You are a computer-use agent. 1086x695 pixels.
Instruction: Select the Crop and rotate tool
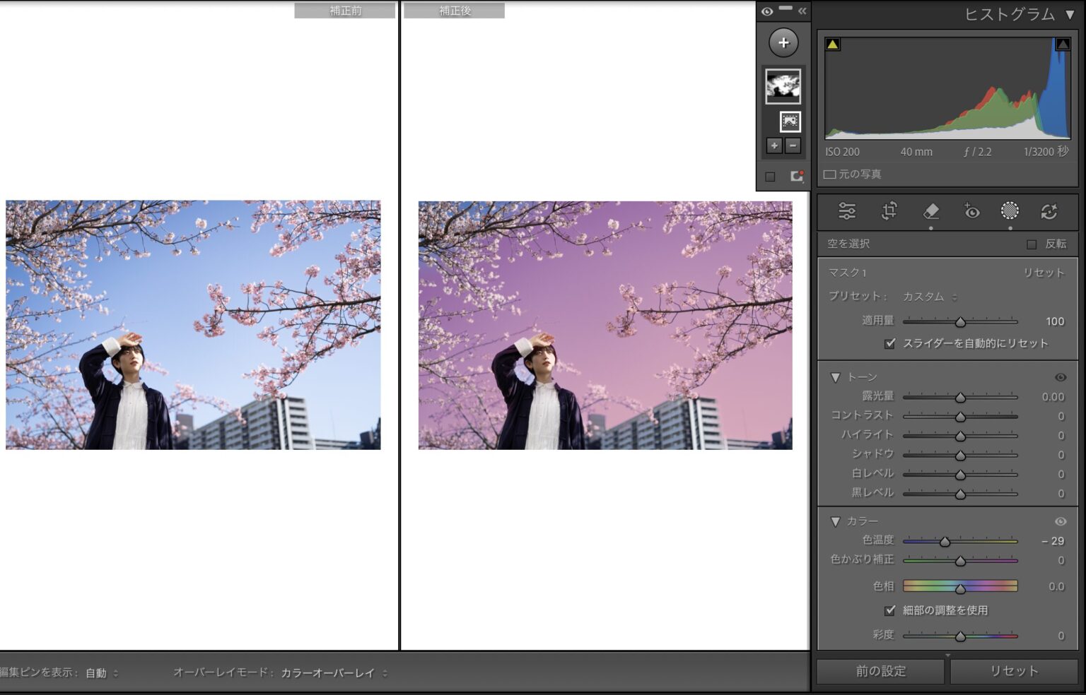(x=889, y=211)
